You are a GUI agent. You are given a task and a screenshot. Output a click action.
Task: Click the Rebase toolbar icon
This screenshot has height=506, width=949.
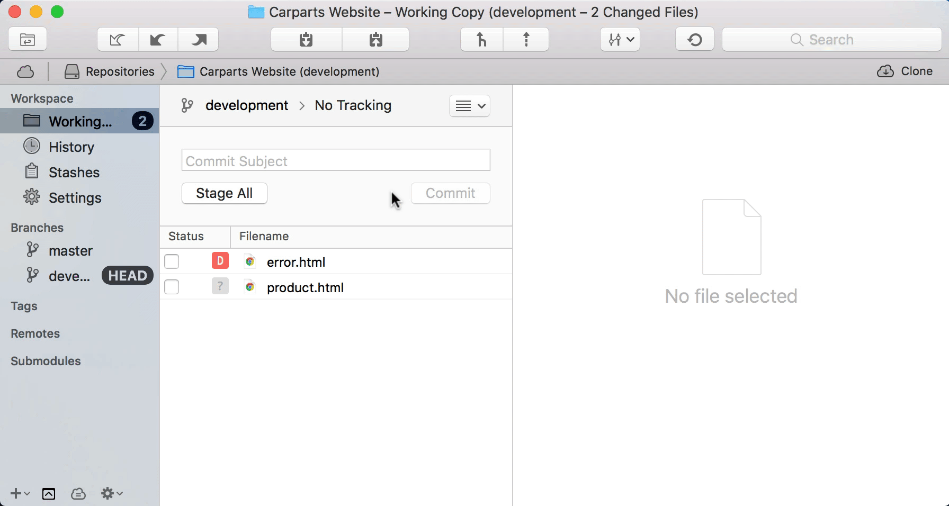(x=526, y=40)
